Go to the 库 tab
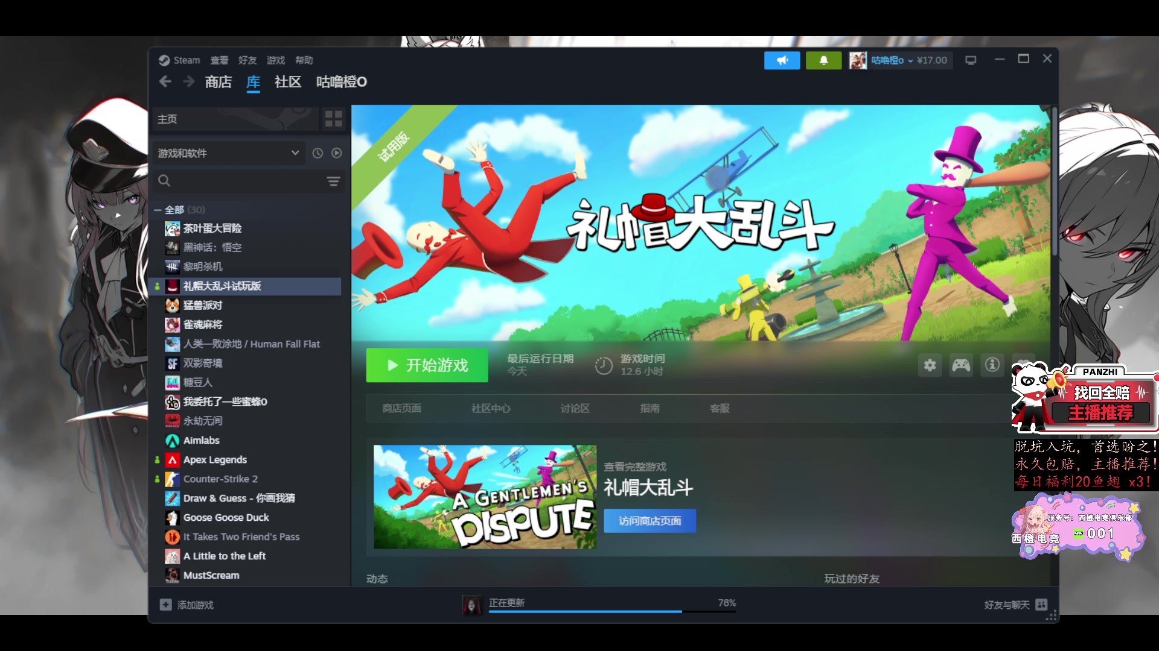 click(x=254, y=82)
